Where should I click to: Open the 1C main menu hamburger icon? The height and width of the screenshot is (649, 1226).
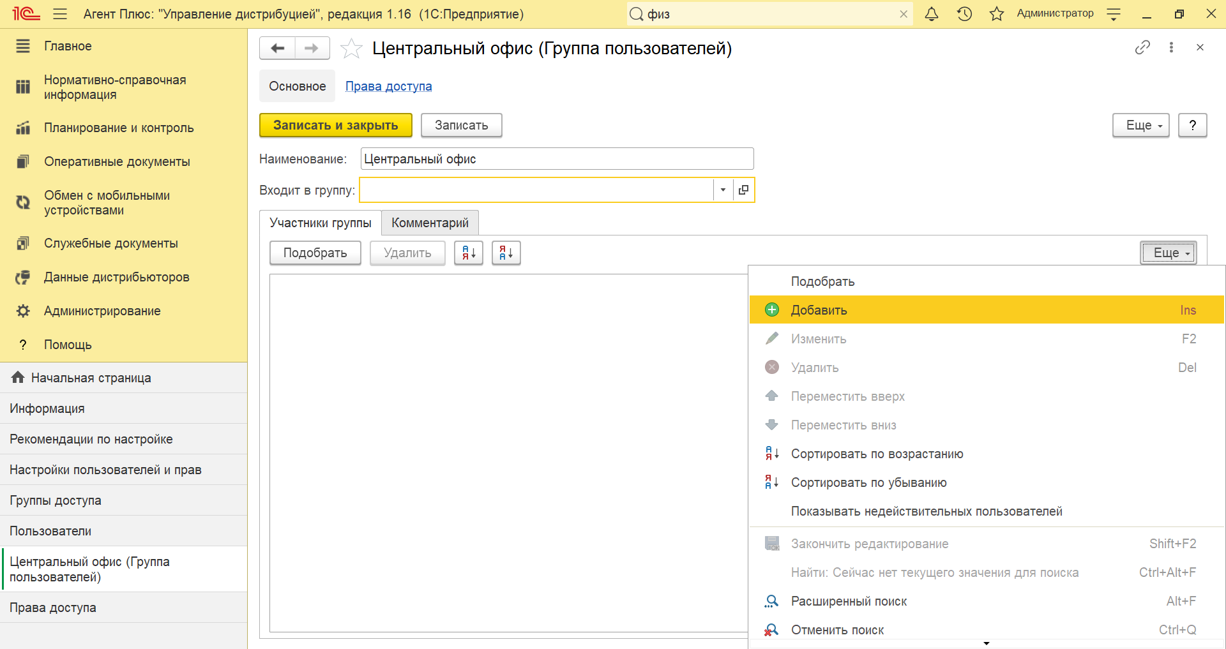point(60,14)
